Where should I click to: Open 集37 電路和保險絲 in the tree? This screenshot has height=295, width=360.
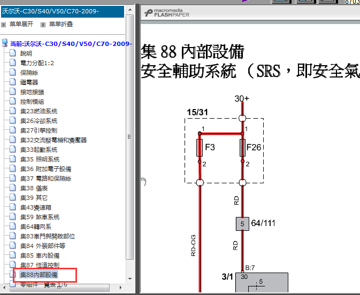pyautogui.click(x=45, y=178)
